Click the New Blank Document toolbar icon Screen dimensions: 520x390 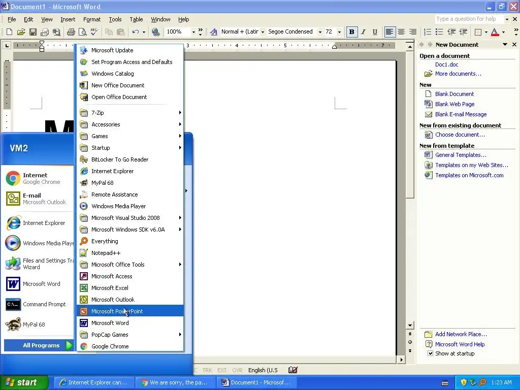click(9, 32)
